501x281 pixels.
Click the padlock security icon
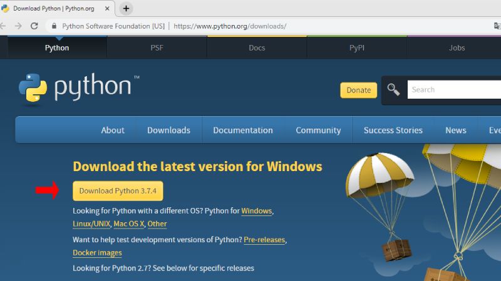coord(54,26)
